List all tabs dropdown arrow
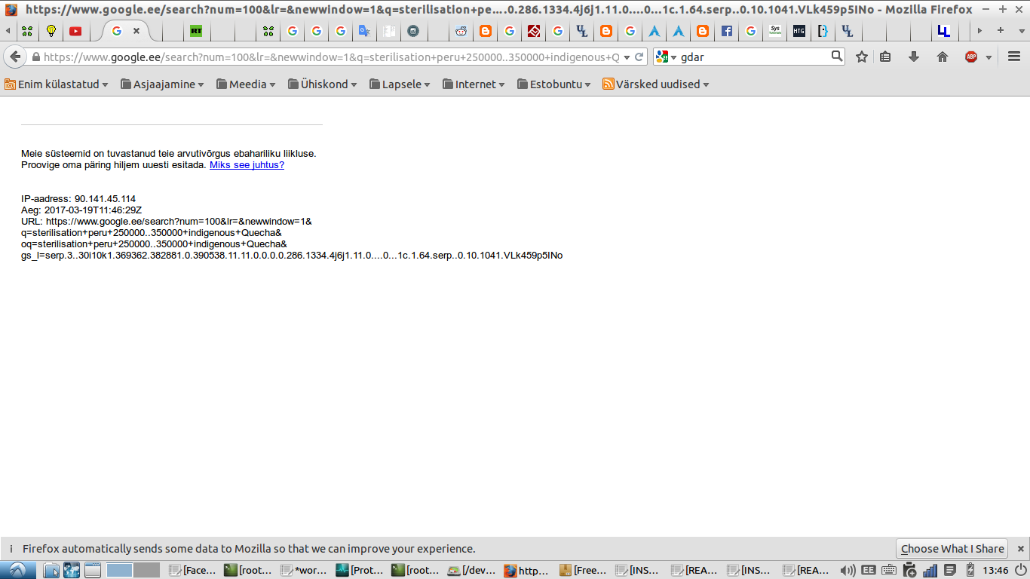1030x579 pixels. 1020,31
